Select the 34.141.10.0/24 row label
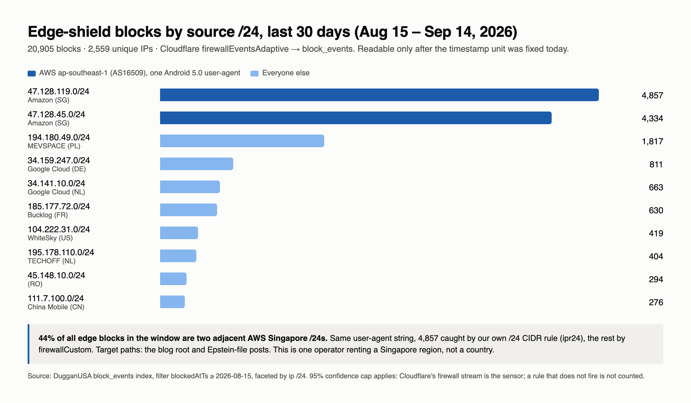 click(x=56, y=183)
